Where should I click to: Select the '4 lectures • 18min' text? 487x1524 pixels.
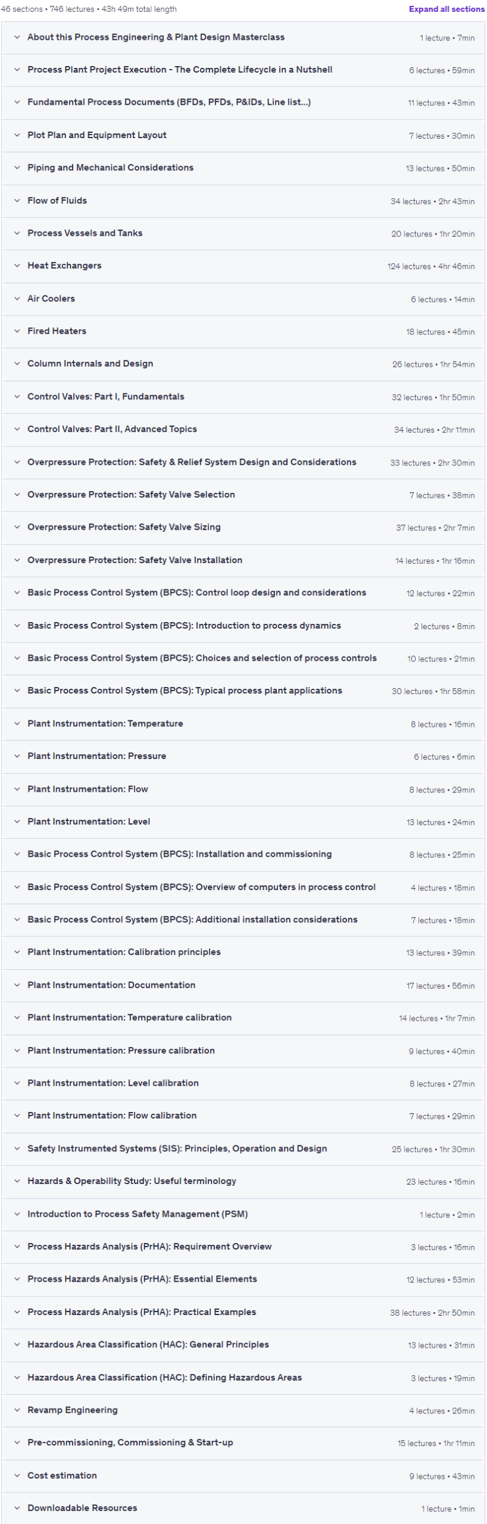(x=442, y=888)
